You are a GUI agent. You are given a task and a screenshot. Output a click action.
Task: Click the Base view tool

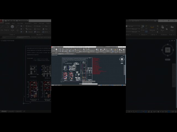pyautogui.click(x=172, y=28)
